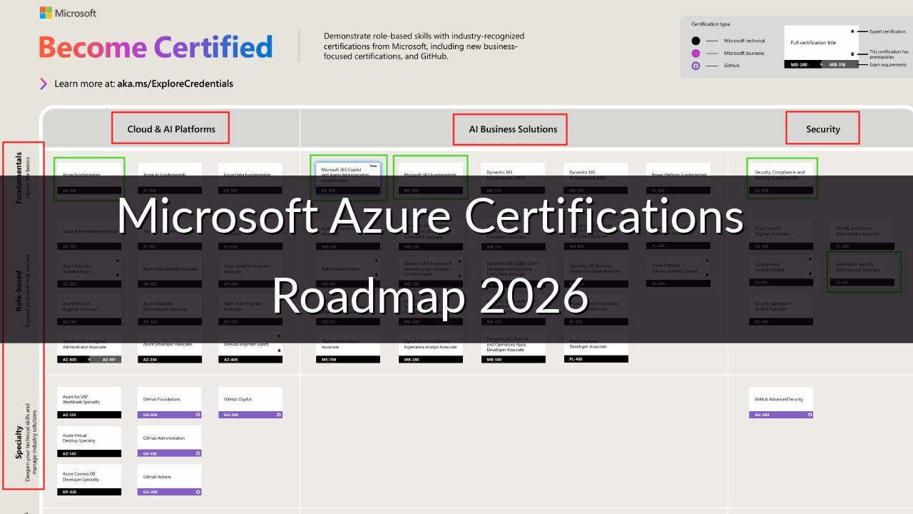Open the GitHub Foundations card
Screen dimensions: 913x514
170,403
